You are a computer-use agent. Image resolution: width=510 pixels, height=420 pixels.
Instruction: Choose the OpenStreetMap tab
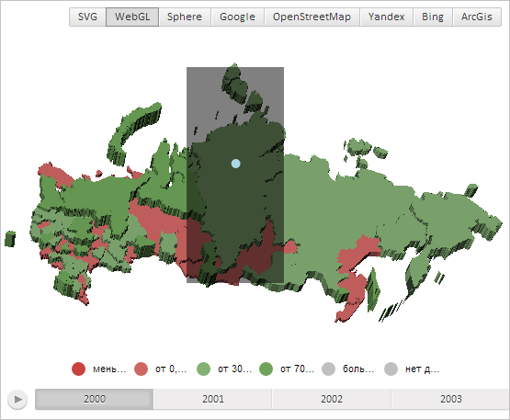coord(312,17)
